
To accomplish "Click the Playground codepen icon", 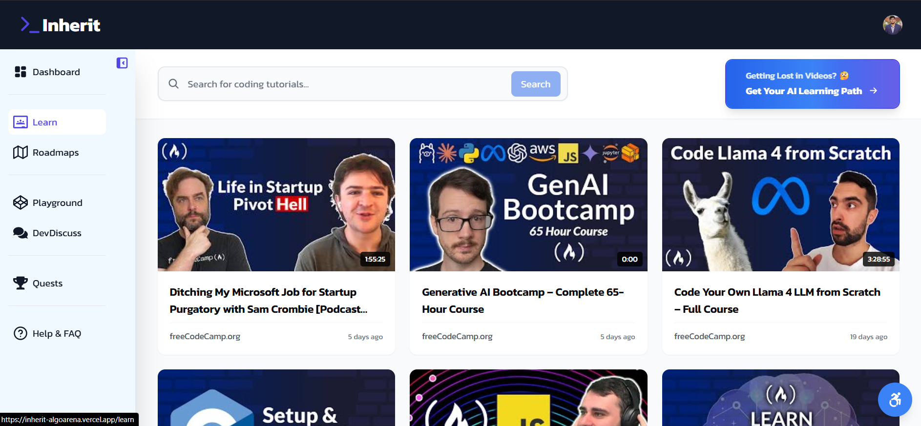I will click(21, 203).
